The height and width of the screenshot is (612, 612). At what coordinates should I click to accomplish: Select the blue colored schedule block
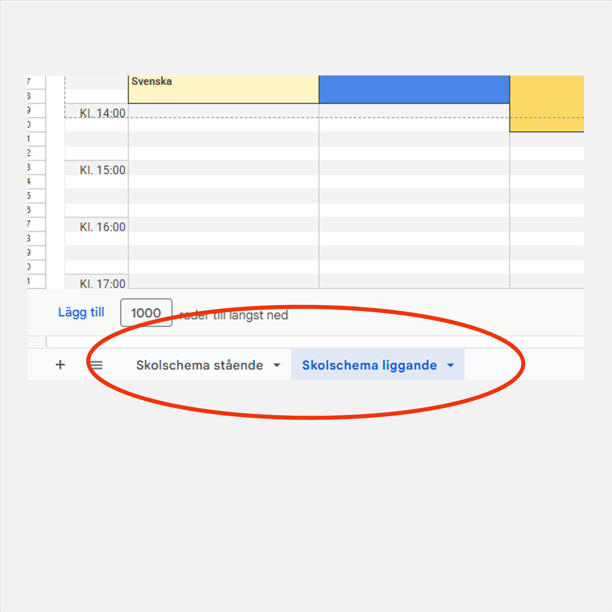(414, 89)
